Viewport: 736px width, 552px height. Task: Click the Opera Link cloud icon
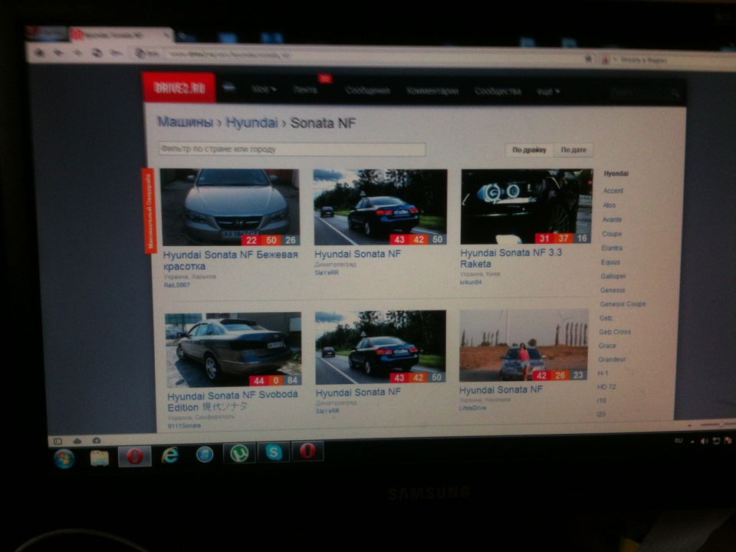[77, 441]
